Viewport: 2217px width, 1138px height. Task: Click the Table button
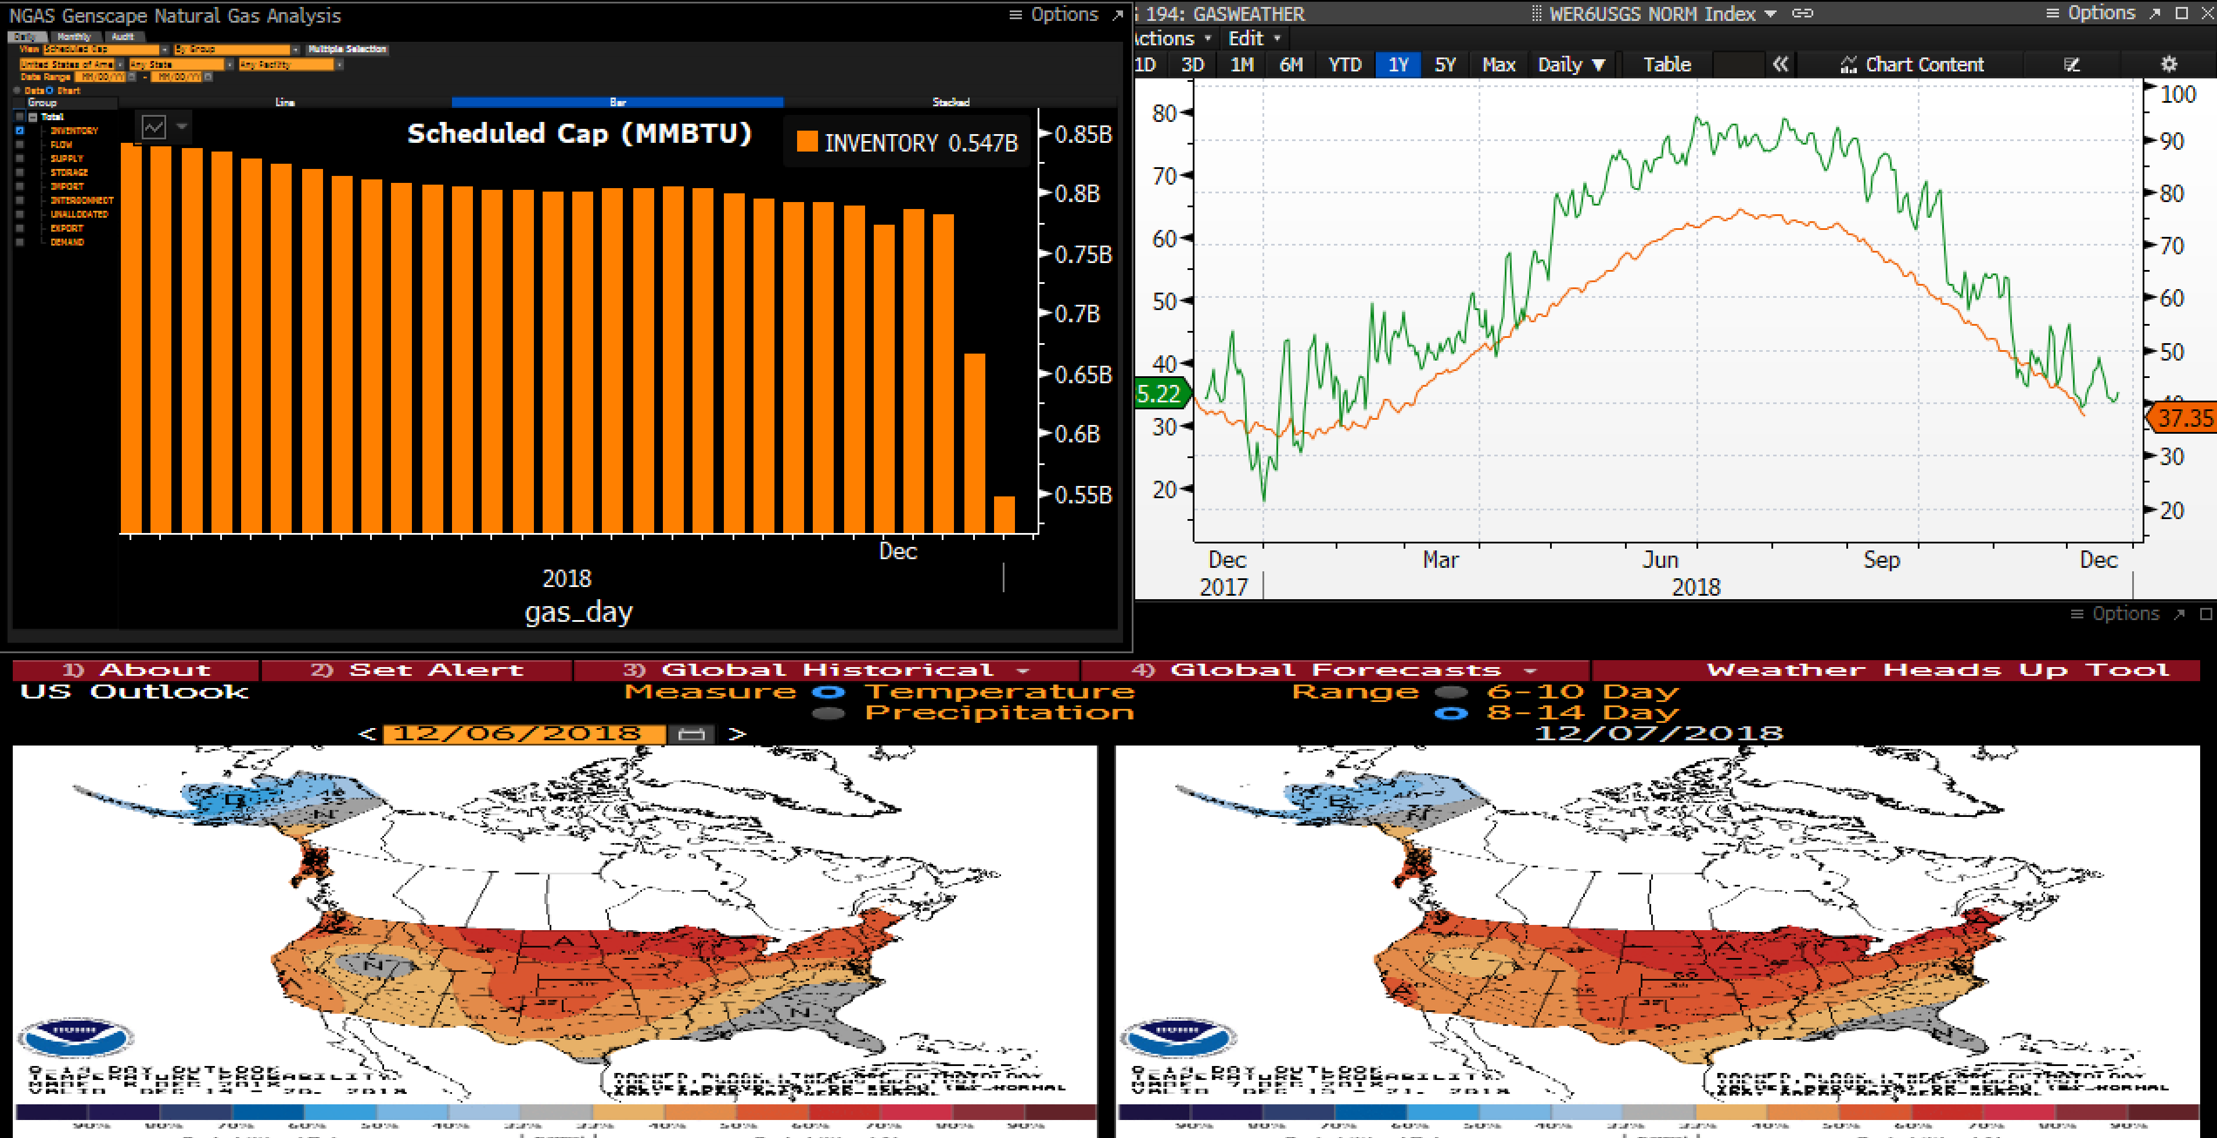coord(1667,64)
